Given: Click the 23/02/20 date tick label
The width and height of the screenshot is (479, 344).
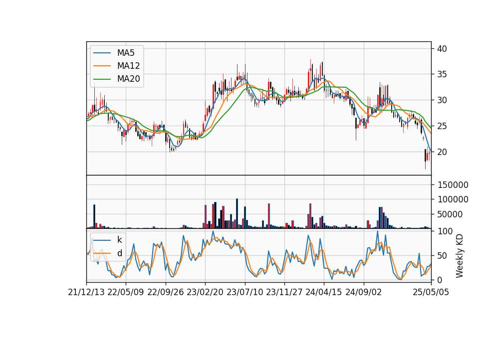Looking at the screenshot, I should coord(205,292).
